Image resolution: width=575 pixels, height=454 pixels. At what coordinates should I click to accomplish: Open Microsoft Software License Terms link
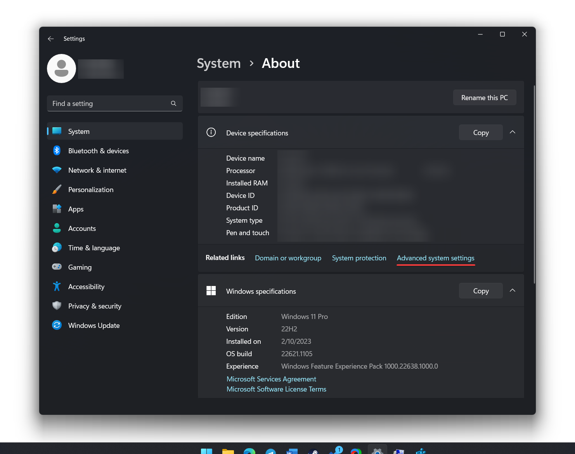(x=276, y=389)
